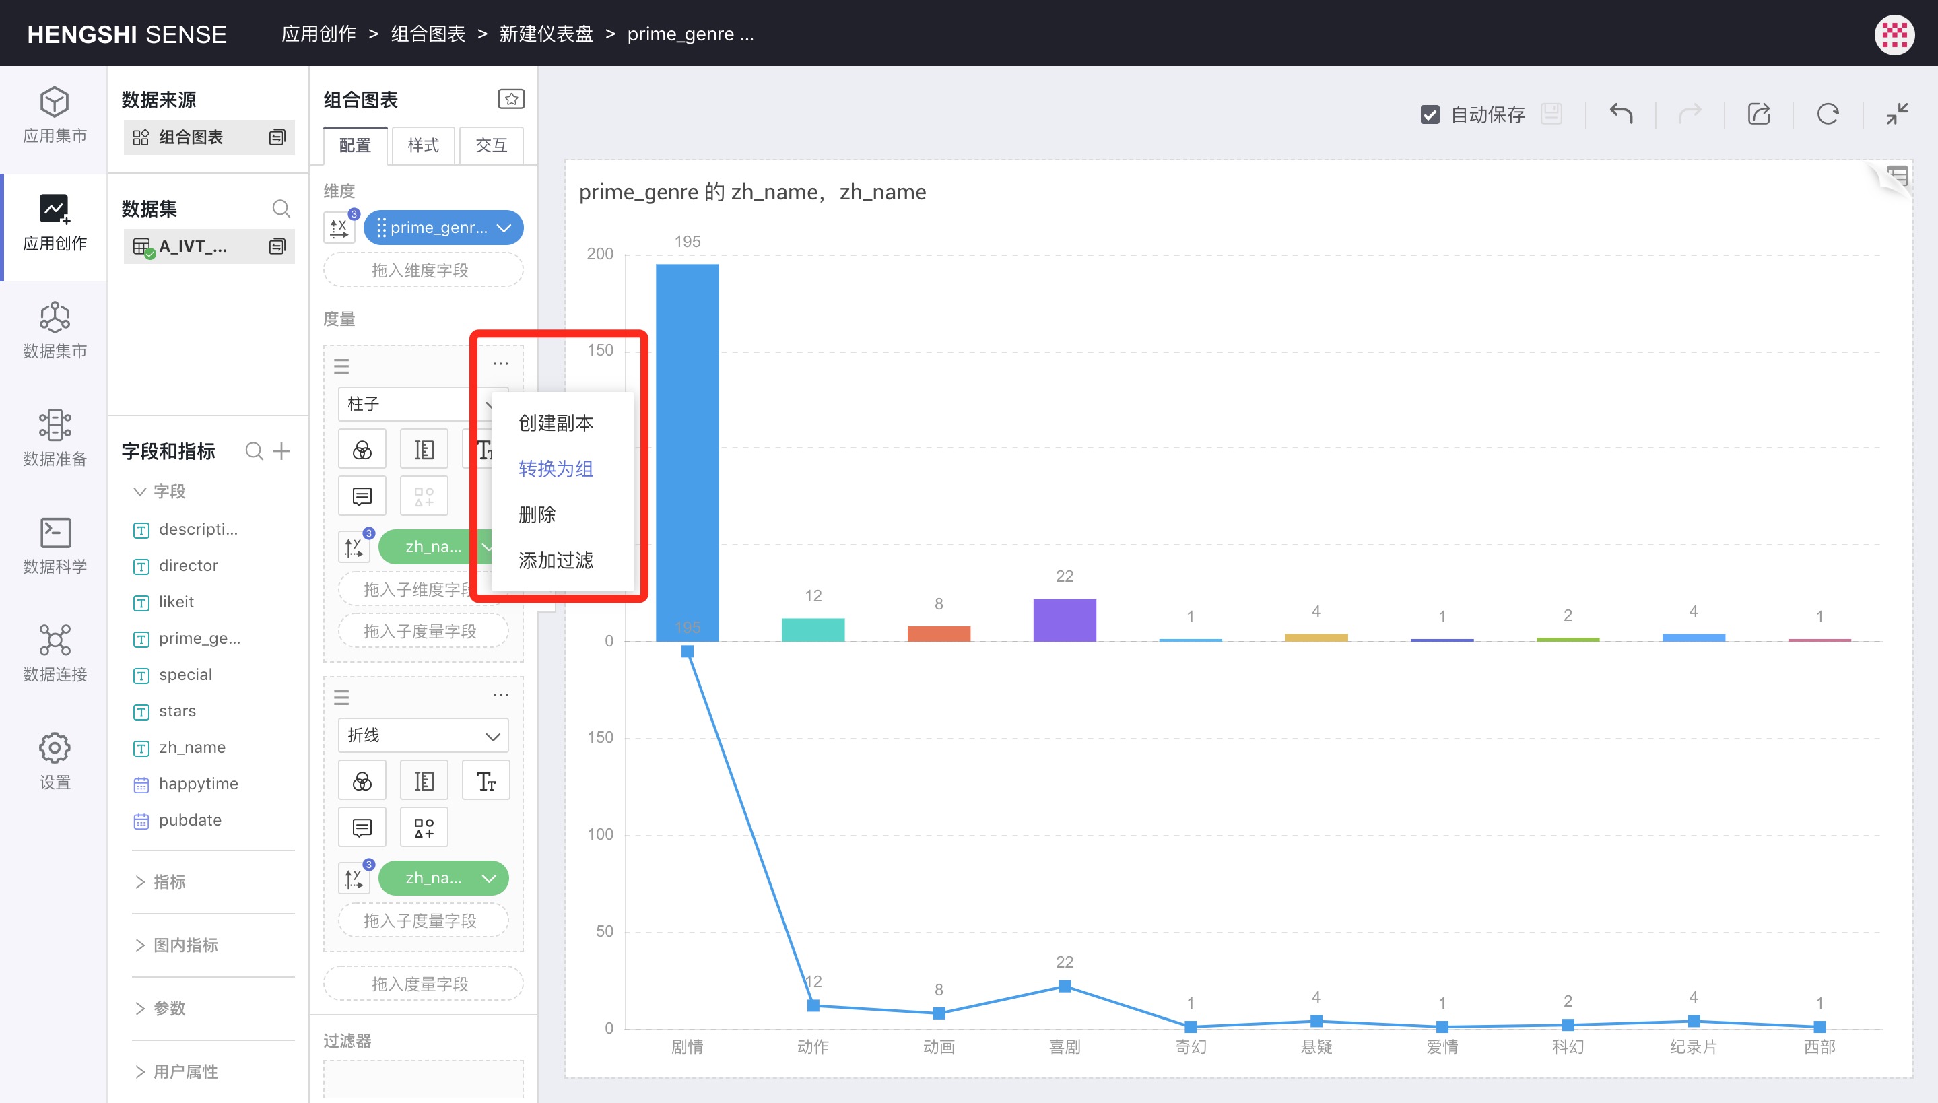Select the pubdate date field
This screenshot has width=1938, height=1103.
pos(189,820)
